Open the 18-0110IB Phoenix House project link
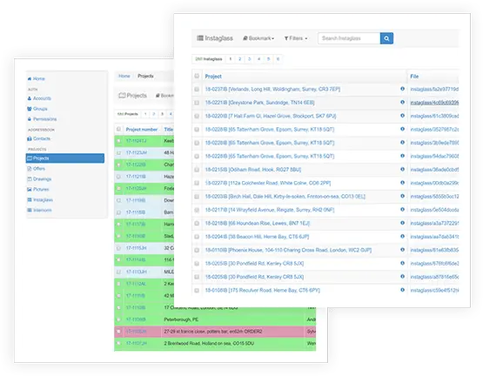The height and width of the screenshot is (376, 483). 288,250
